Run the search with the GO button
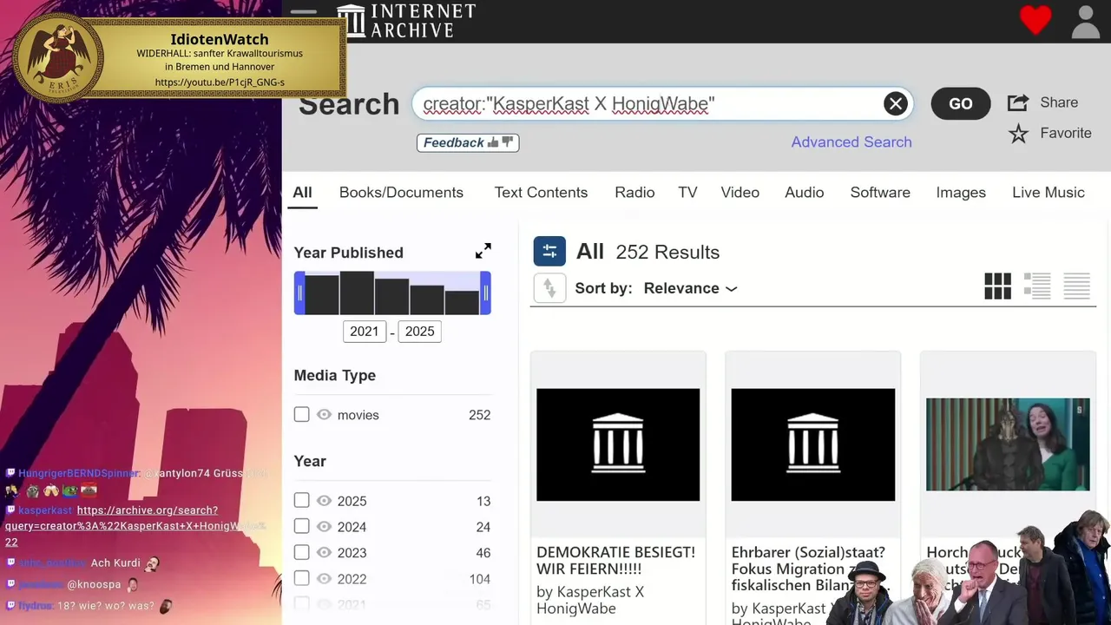This screenshot has height=625, width=1111. tap(960, 103)
